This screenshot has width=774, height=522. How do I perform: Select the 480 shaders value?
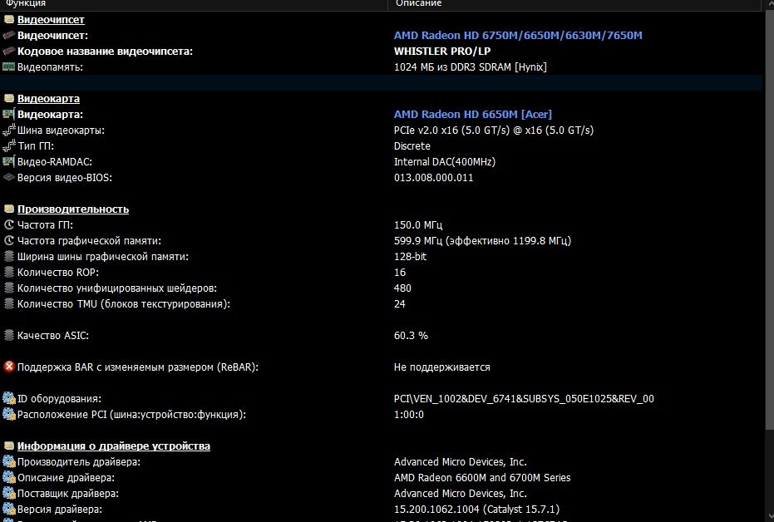point(402,288)
